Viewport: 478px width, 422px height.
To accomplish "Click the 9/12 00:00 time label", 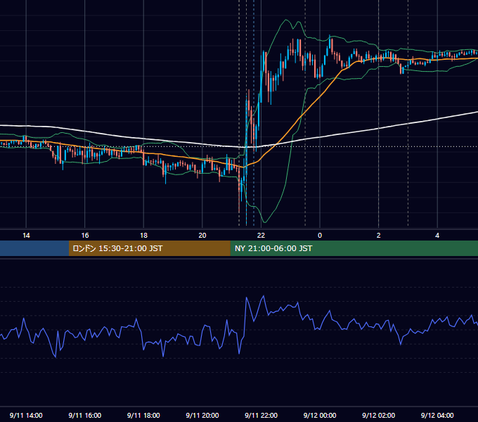I will click(x=320, y=415).
